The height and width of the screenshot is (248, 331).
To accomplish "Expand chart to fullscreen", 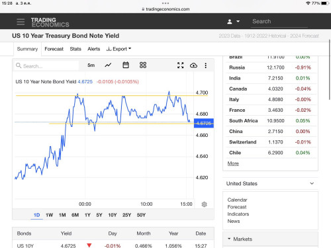I will tap(181, 65).
